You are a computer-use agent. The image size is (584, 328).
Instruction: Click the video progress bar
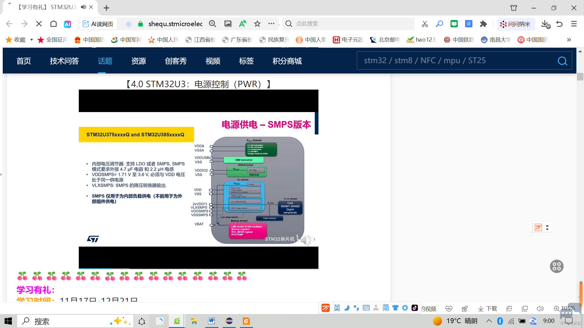[198, 268]
